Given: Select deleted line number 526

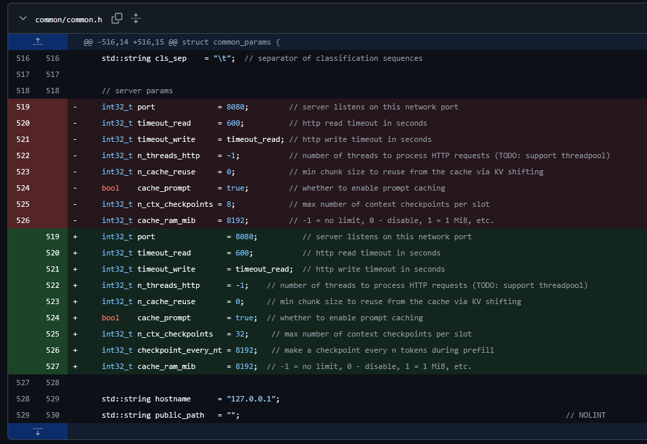Looking at the screenshot, I should tap(23, 220).
